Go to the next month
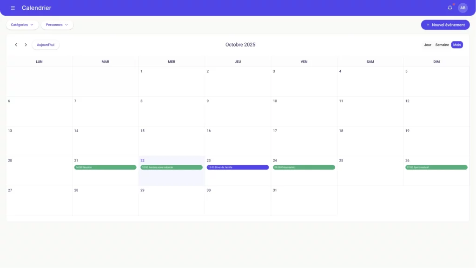This screenshot has height=268, width=476. pos(26,45)
